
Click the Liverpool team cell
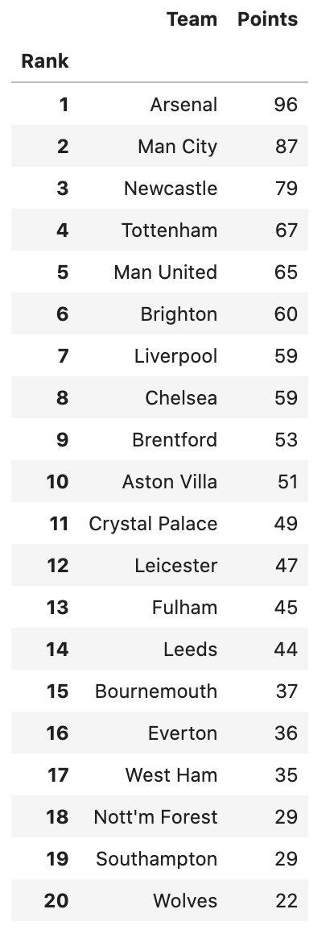click(x=176, y=356)
